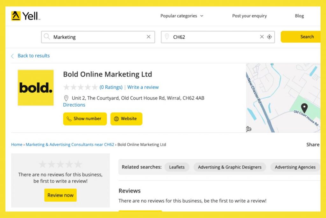
Task: Use the geolocation crosshair icon to detect location
Action: pyautogui.click(x=270, y=37)
